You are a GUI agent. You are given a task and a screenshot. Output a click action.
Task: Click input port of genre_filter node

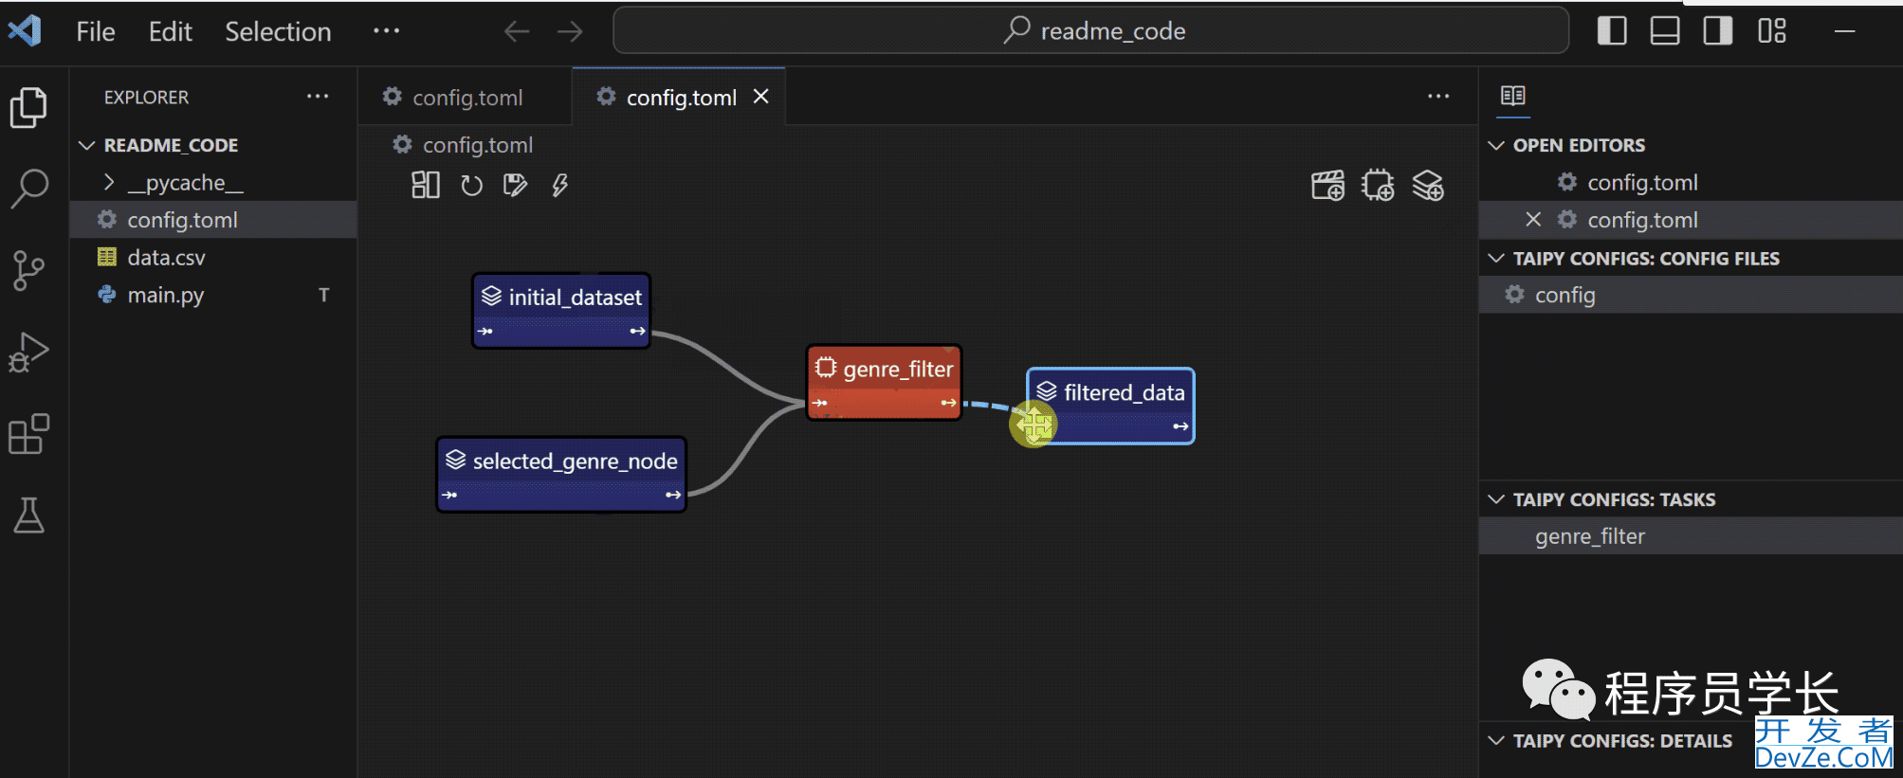820,403
